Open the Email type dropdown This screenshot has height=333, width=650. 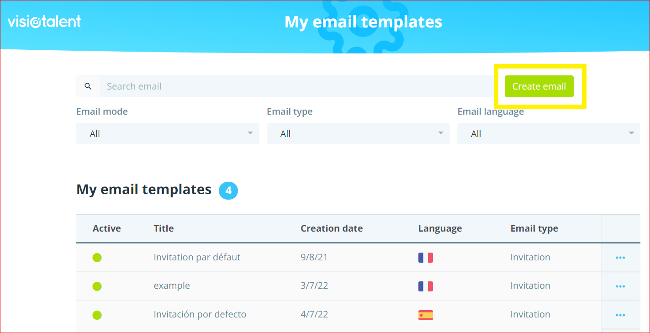tap(358, 133)
